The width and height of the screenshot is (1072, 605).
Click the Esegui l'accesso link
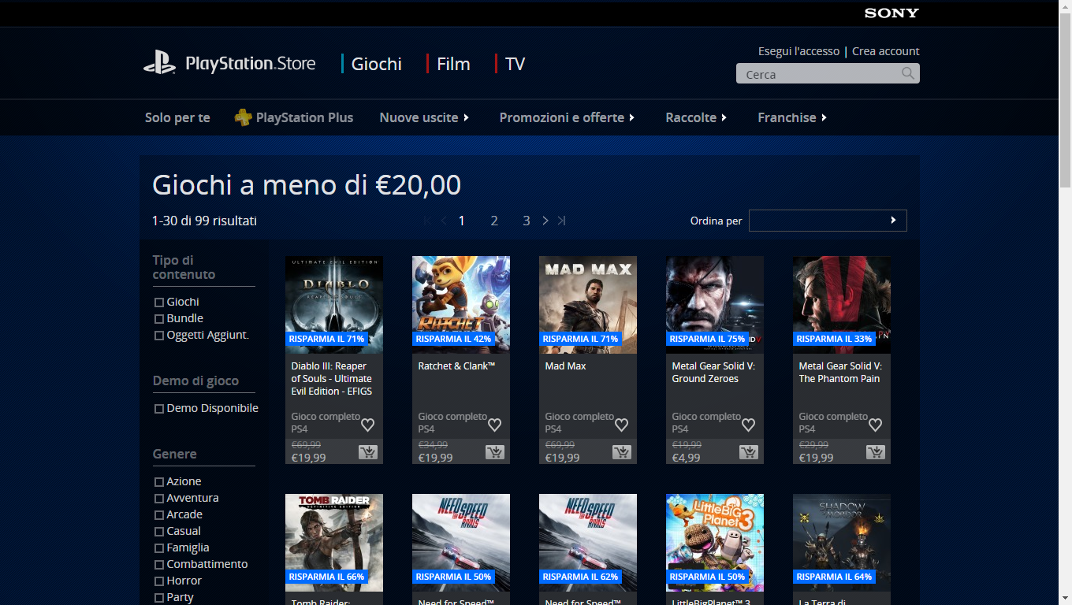point(798,51)
